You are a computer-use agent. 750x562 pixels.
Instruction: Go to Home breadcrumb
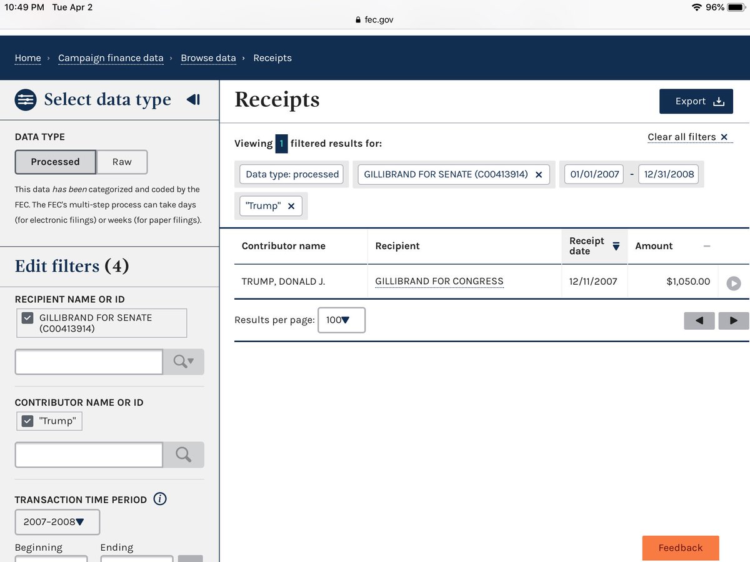(28, 58)
